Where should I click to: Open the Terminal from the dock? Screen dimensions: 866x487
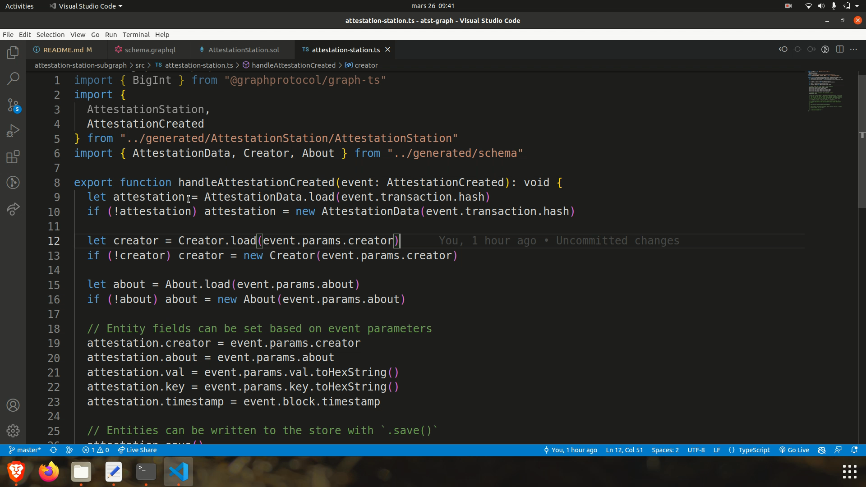click(x=146, y=472)
